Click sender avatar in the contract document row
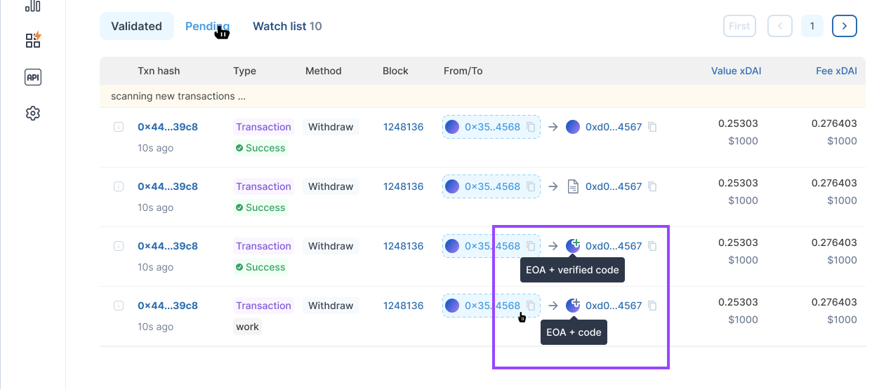The image size is (879, 389). coord(452,186)
